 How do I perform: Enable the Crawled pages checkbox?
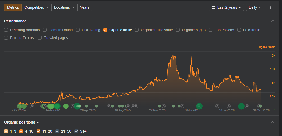(40, 38)
